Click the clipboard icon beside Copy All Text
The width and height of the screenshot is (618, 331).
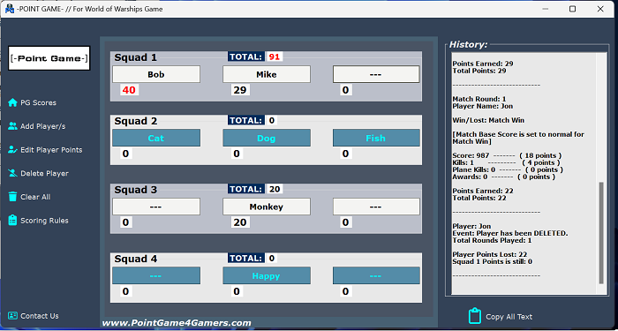475,316
